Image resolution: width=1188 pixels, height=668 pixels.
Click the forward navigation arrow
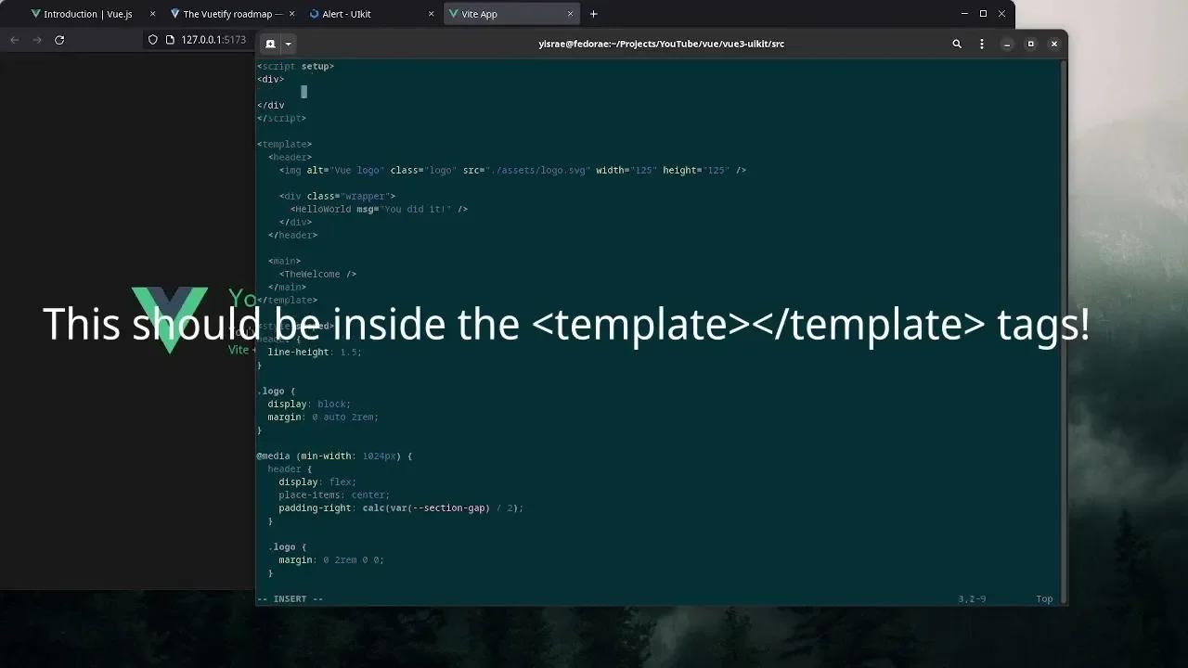point(36,40)
